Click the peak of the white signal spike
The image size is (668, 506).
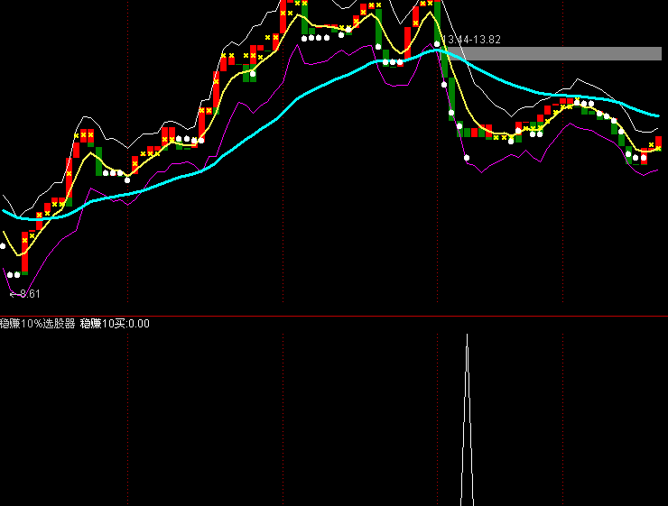(467, 336)
